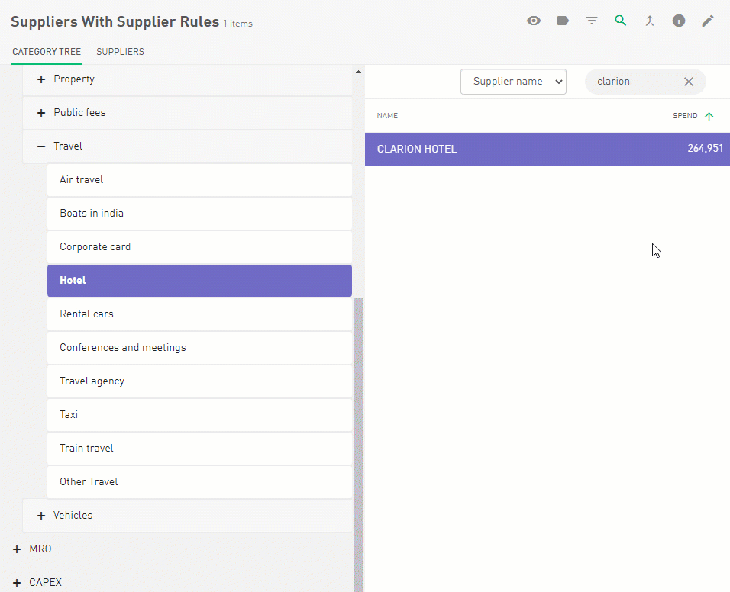
Task: Expand the Property category
Action: [41, 79]
